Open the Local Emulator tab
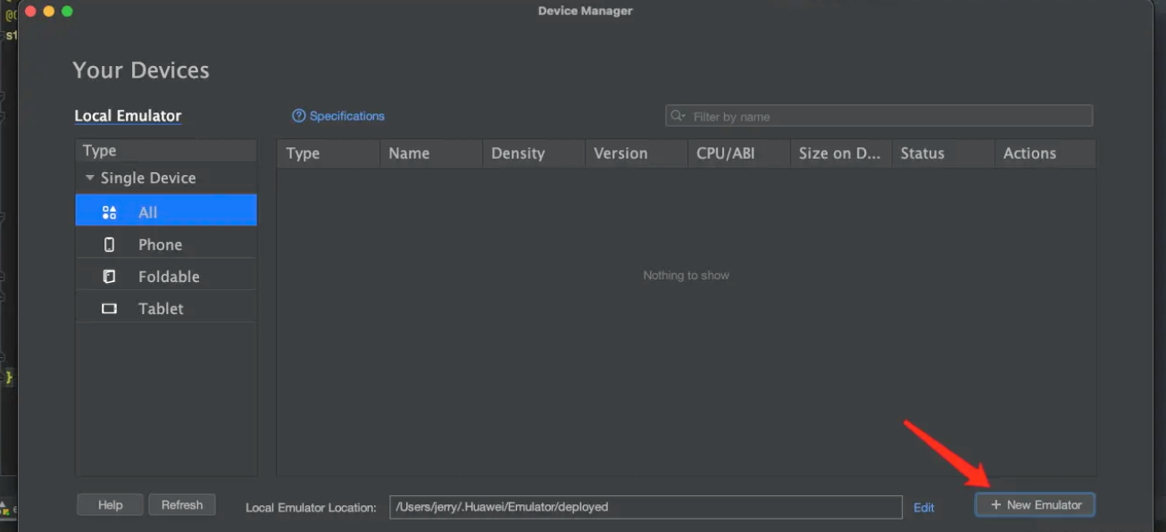Viewport: 1166px width, 532px height. click(128, 116)
